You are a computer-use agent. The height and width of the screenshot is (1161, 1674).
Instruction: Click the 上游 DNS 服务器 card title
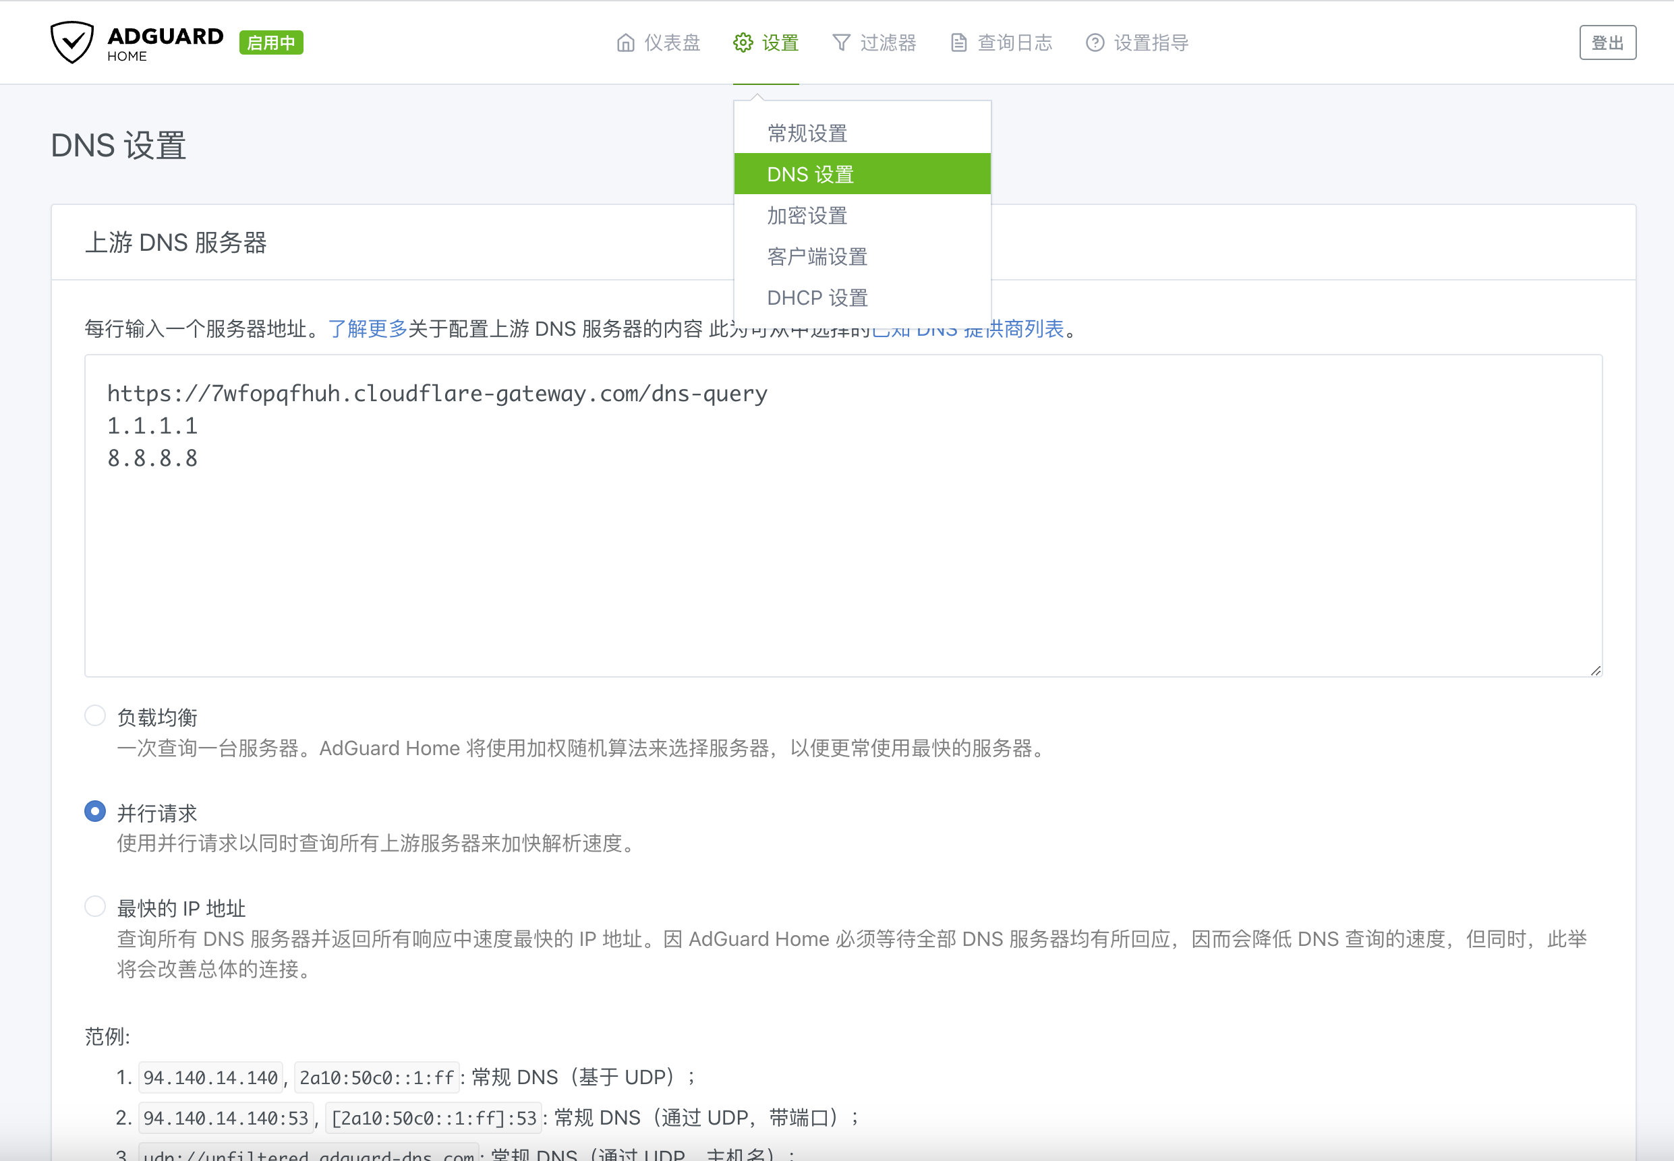tap(176, 242)
